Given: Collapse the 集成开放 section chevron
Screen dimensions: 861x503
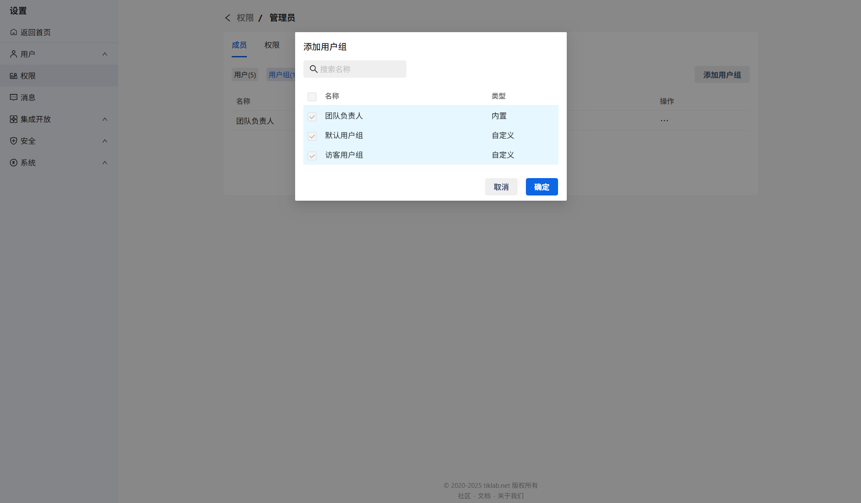Looking at the screenshot, I should (105, 119).
